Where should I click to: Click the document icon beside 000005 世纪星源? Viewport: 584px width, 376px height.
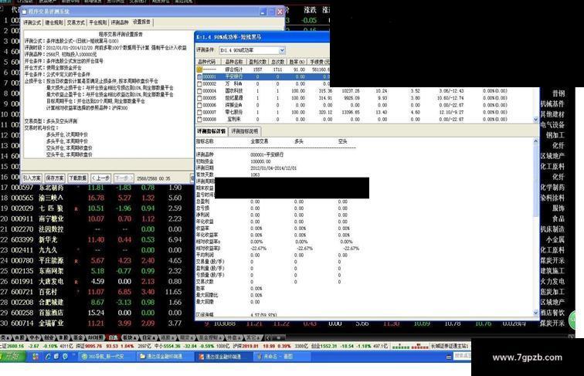(x=199, y=98)
